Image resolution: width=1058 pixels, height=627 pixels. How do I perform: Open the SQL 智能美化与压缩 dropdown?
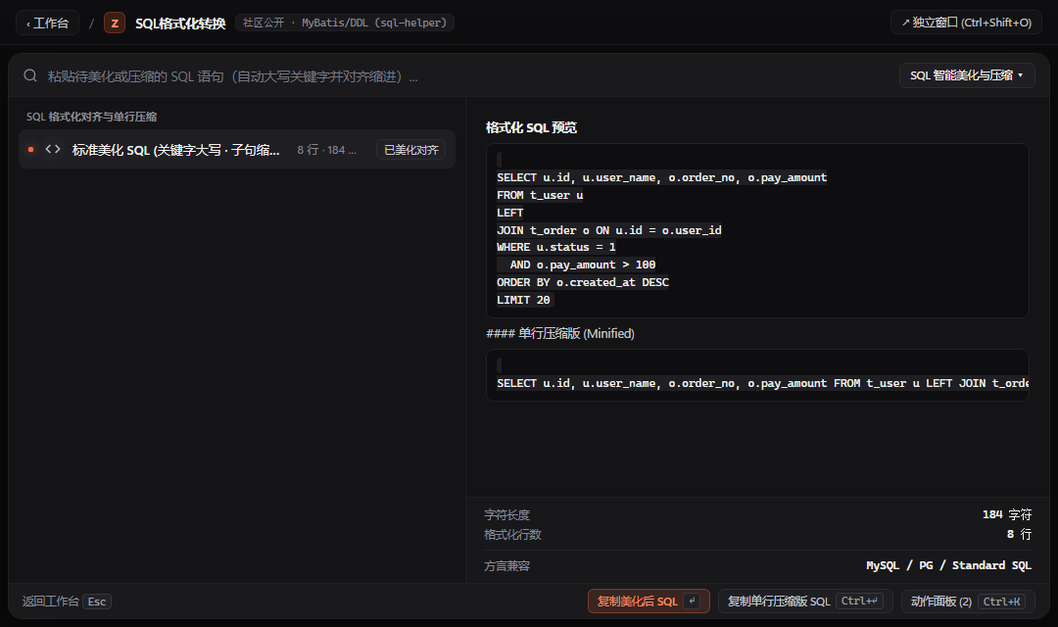coord(966,75)
